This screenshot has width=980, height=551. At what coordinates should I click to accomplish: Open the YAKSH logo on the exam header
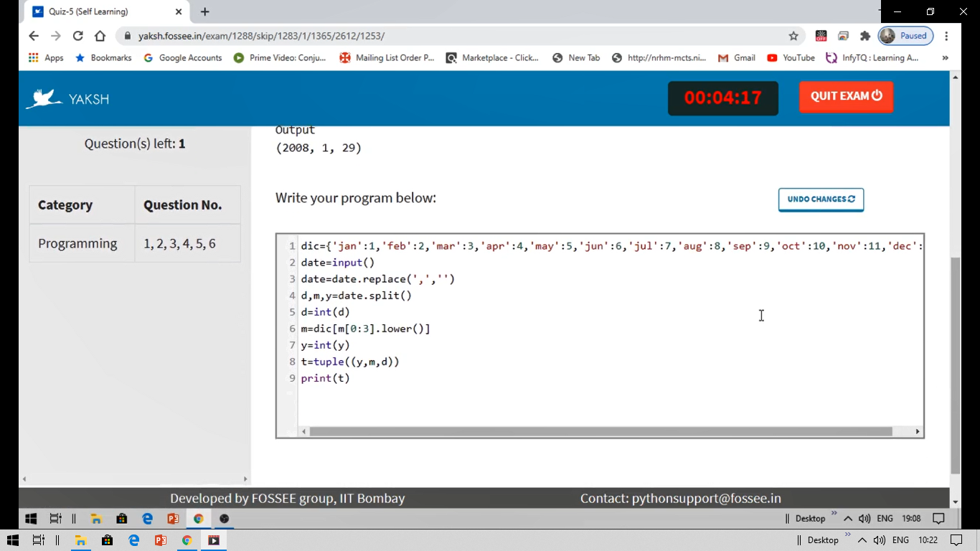pos(67,97)
